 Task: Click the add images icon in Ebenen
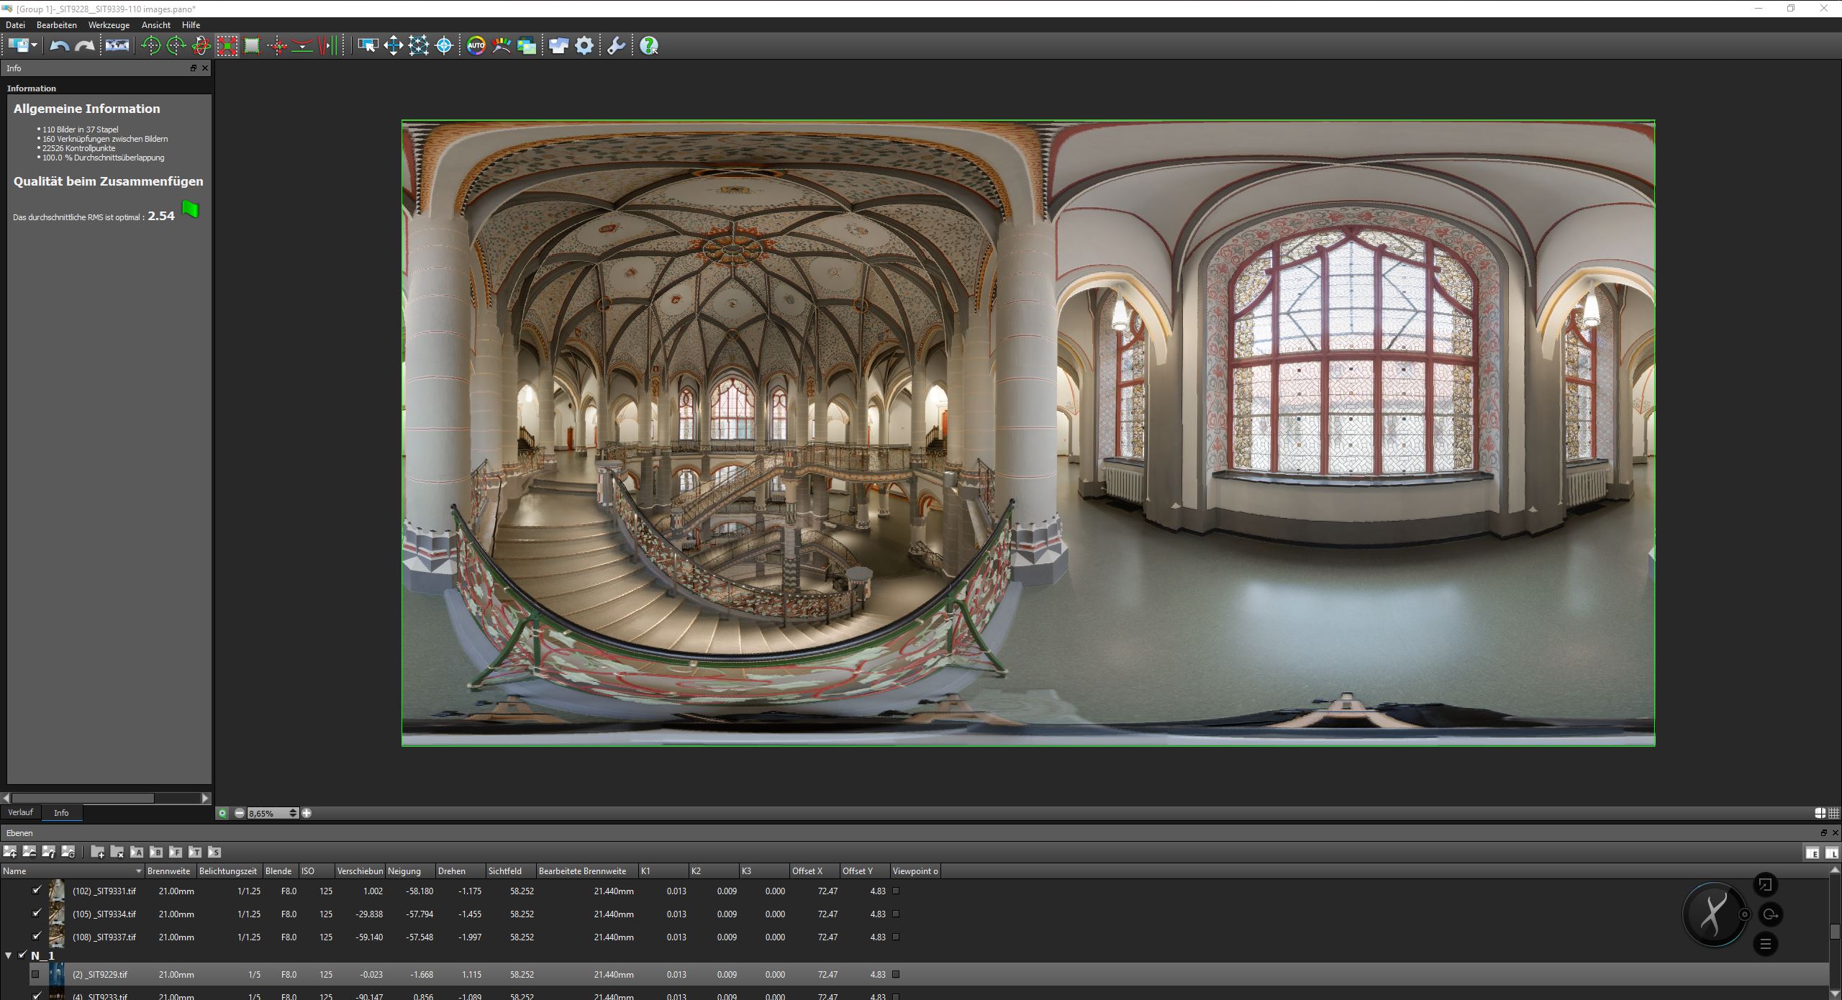pyautogui.click(x=10, y=852)
